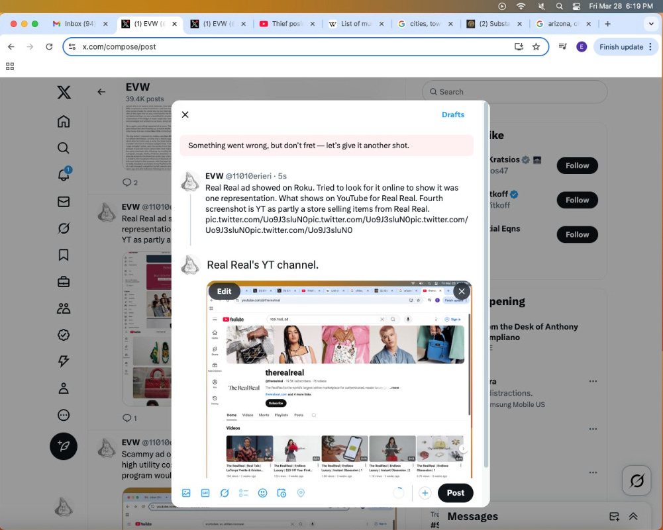Reload the current page
Image resolution: width=663 pixels, height=530 pixels.
tap(49, 46)
